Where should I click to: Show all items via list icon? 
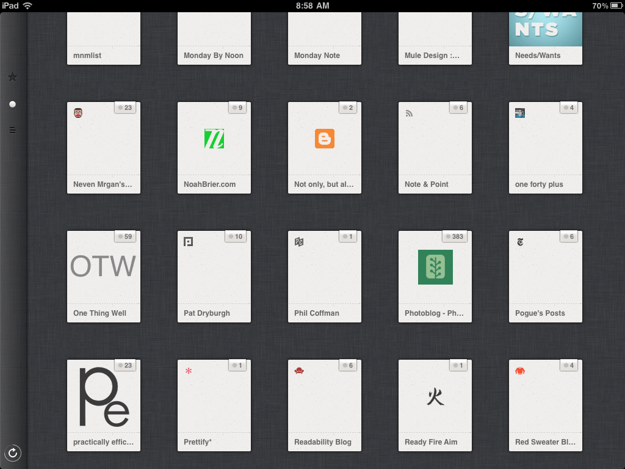[x=12, y=130]
